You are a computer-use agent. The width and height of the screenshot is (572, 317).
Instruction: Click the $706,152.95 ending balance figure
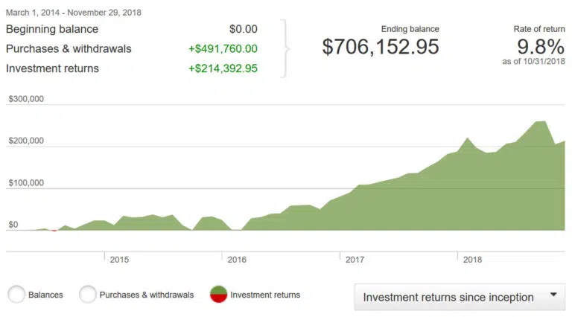[381, 47]
